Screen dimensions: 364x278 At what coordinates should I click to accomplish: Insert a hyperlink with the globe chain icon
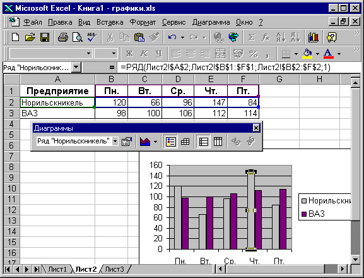tap(219, 37)
